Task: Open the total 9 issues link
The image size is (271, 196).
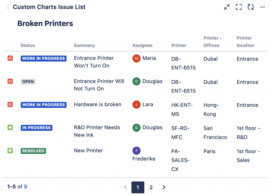Action: coord(25,186)
